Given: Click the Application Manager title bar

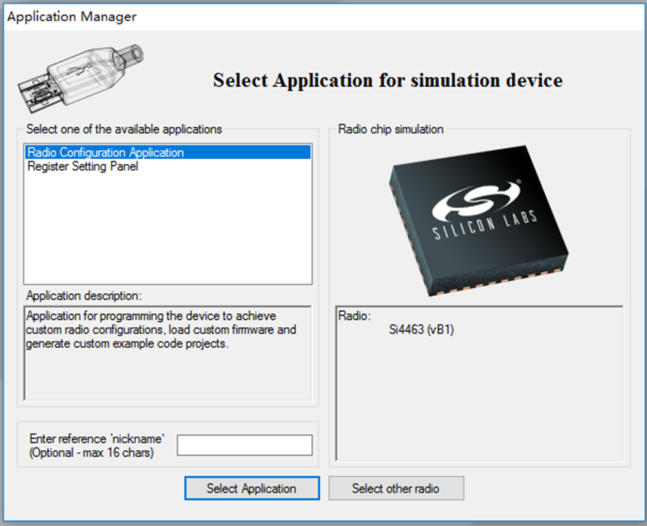Looking at the screenshot, I should click(71, 17).
